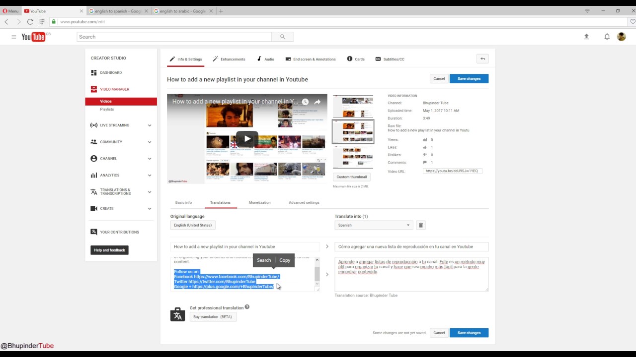Open the Subtitles/CC tab
Screen dimensions: 636x357
(x=390, y=59)
